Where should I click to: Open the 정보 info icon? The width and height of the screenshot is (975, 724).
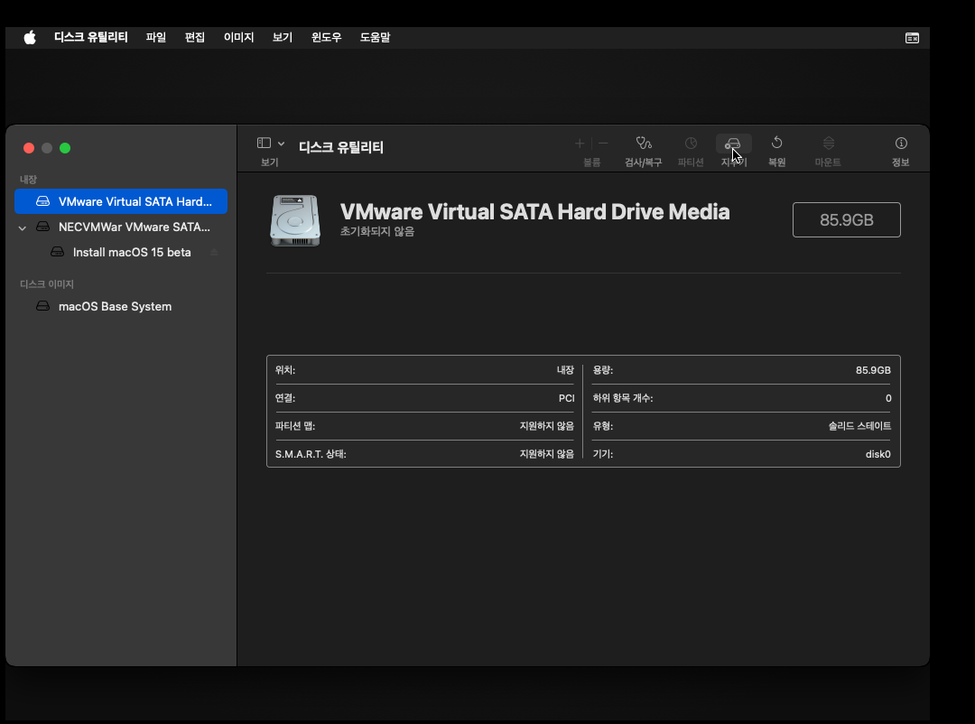click(x=901, y=143)
